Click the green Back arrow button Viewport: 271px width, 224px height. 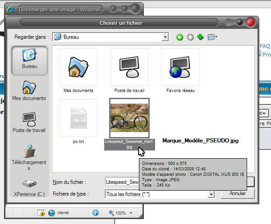coord(179,37)
